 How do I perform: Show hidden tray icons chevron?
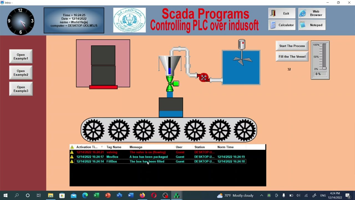(x=261, y=196)
